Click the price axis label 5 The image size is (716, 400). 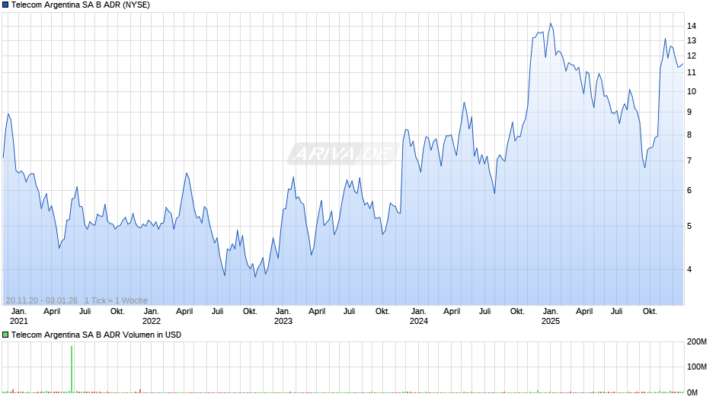[x=689, y=226]
